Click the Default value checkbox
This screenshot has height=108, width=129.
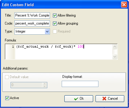click(7, 77)
